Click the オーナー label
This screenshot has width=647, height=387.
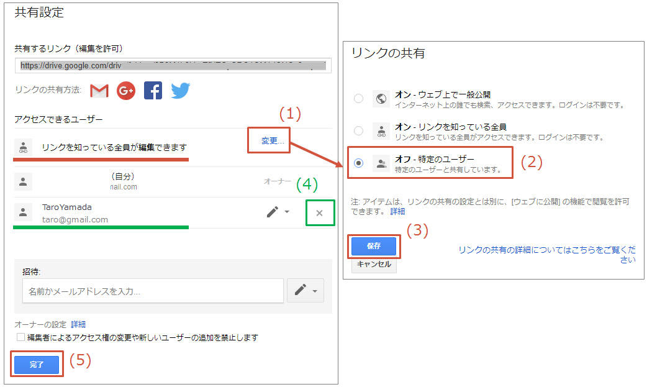coord(278,181)
